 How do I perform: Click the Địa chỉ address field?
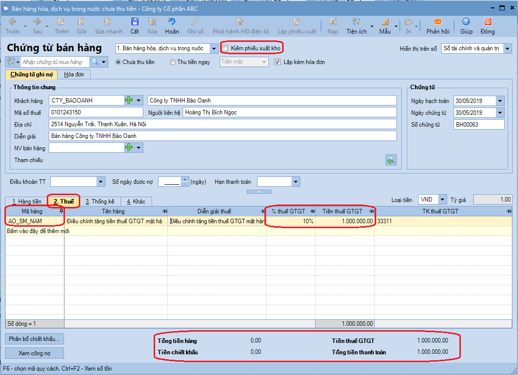pyautogui.click(x=223, y=124)
